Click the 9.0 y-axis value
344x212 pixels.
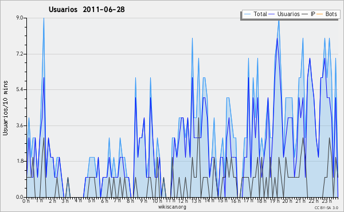point(19,18)
